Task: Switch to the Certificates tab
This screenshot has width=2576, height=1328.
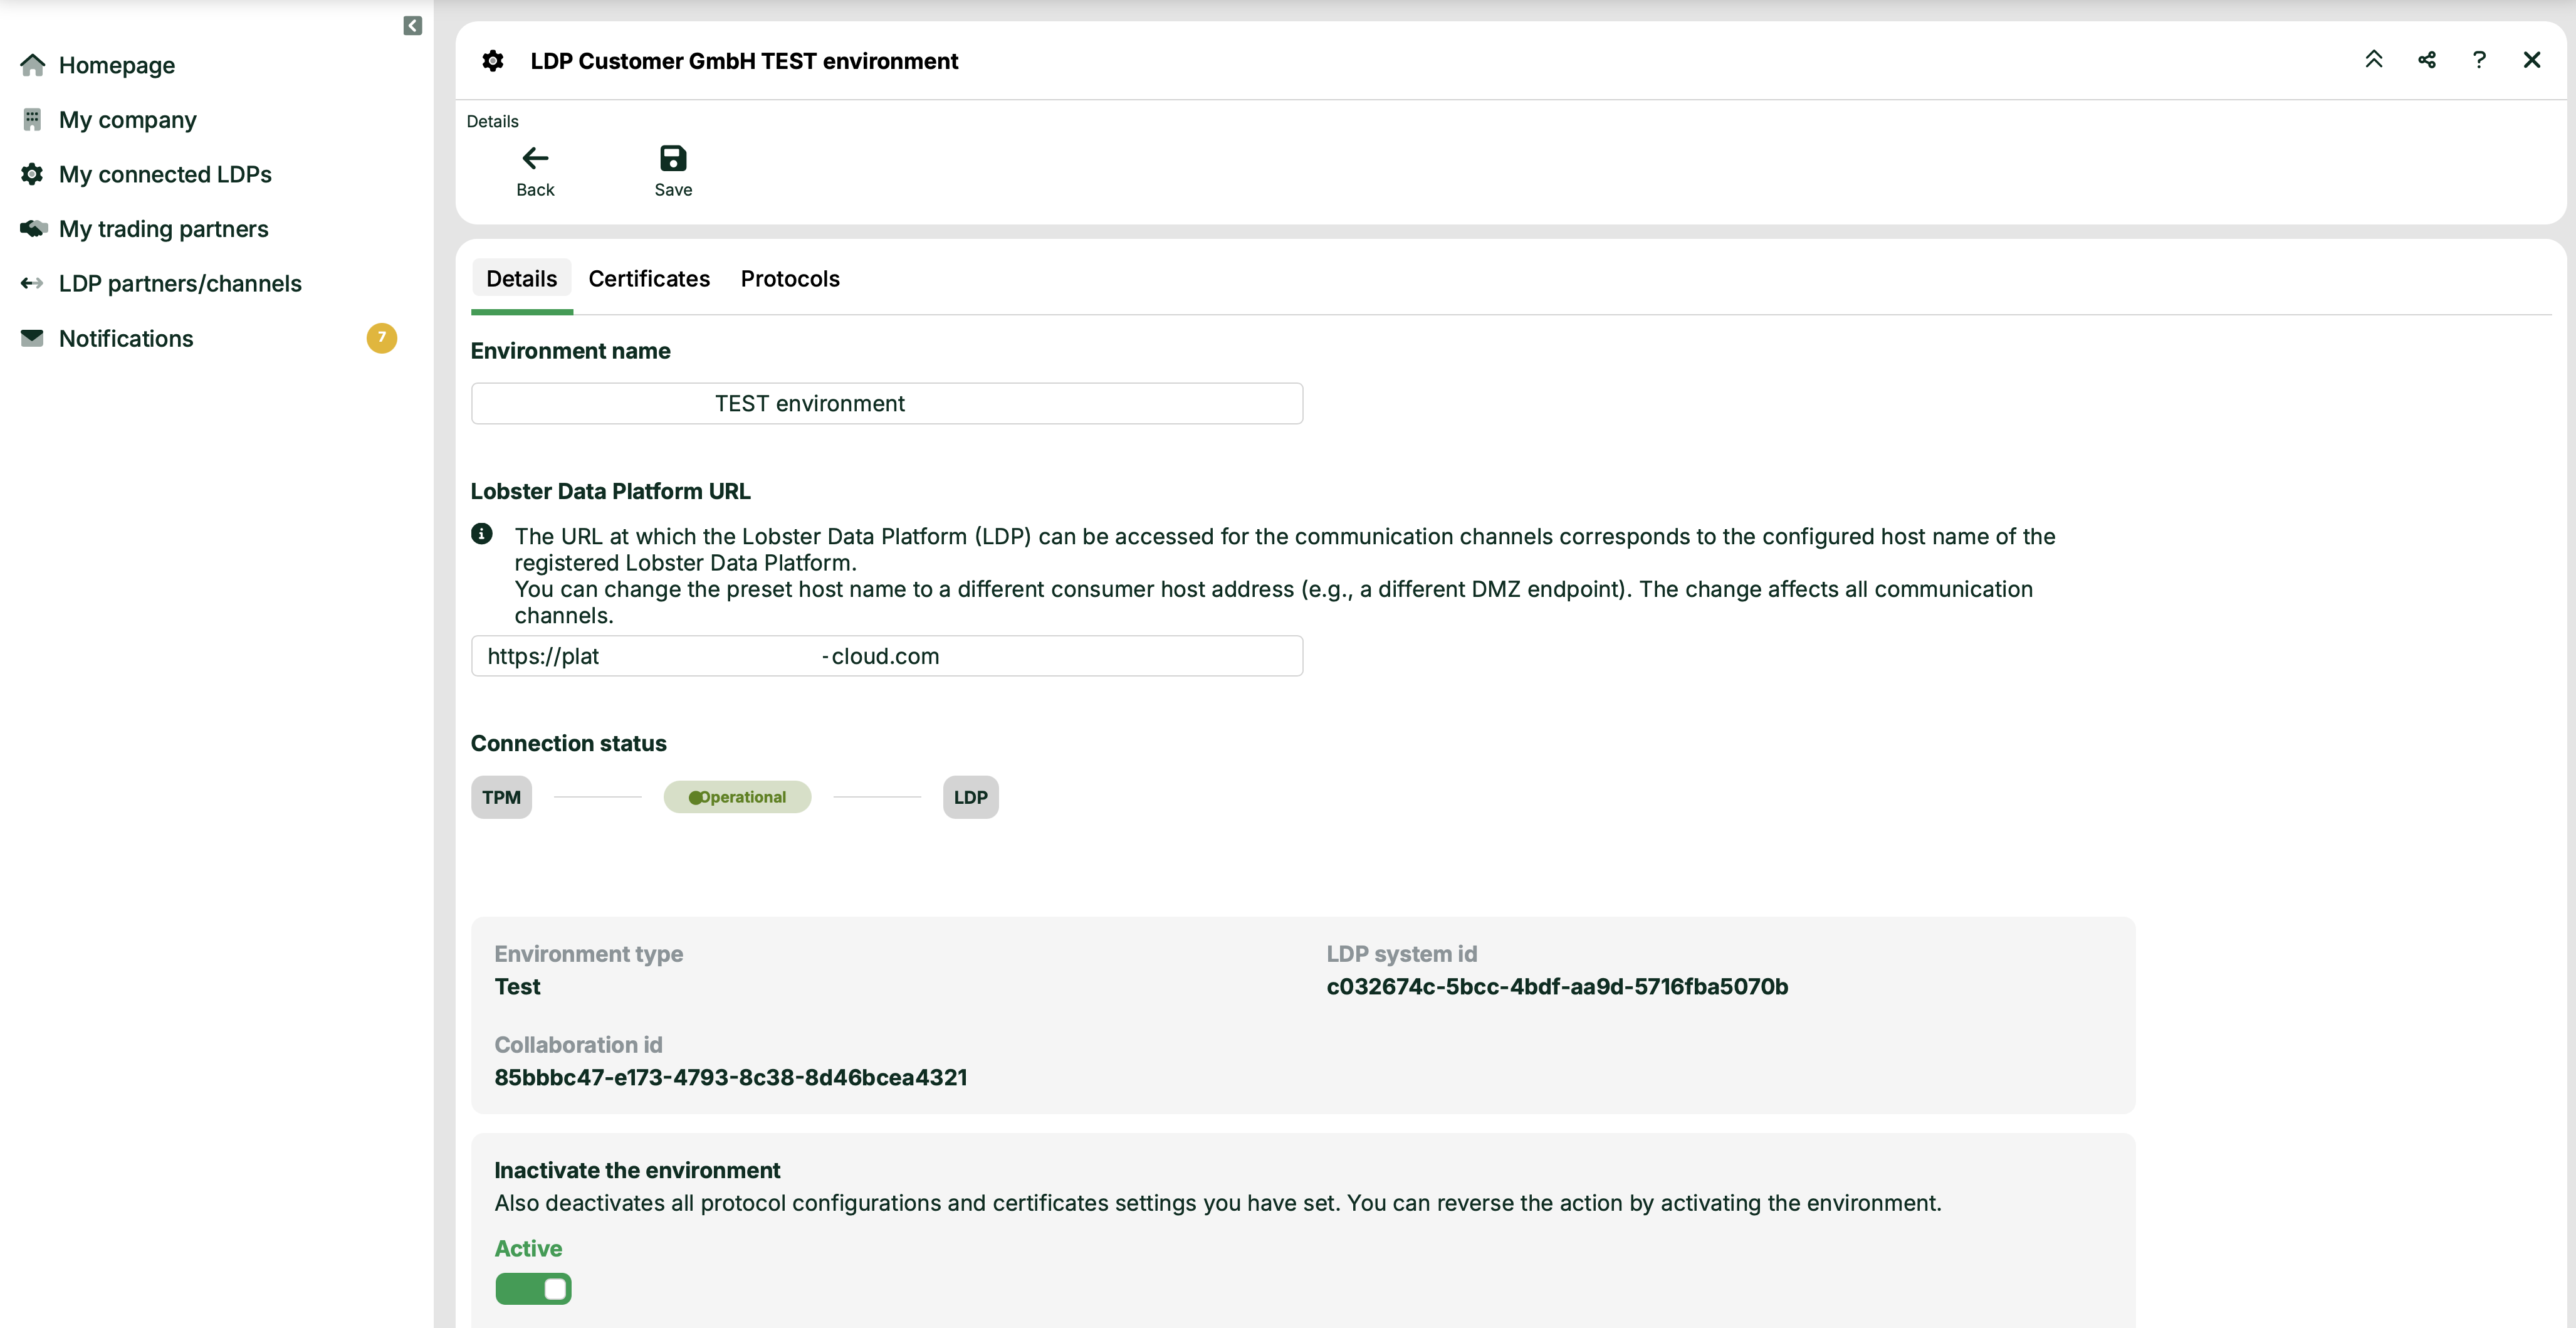Action: [x=649, y=279]
